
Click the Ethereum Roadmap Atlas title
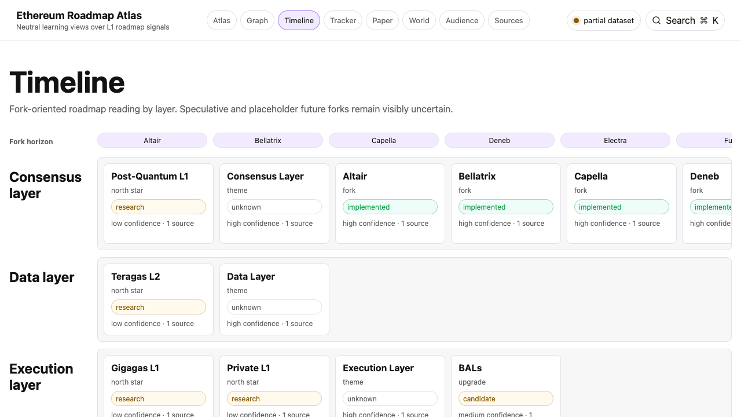(x=79, y=16)
